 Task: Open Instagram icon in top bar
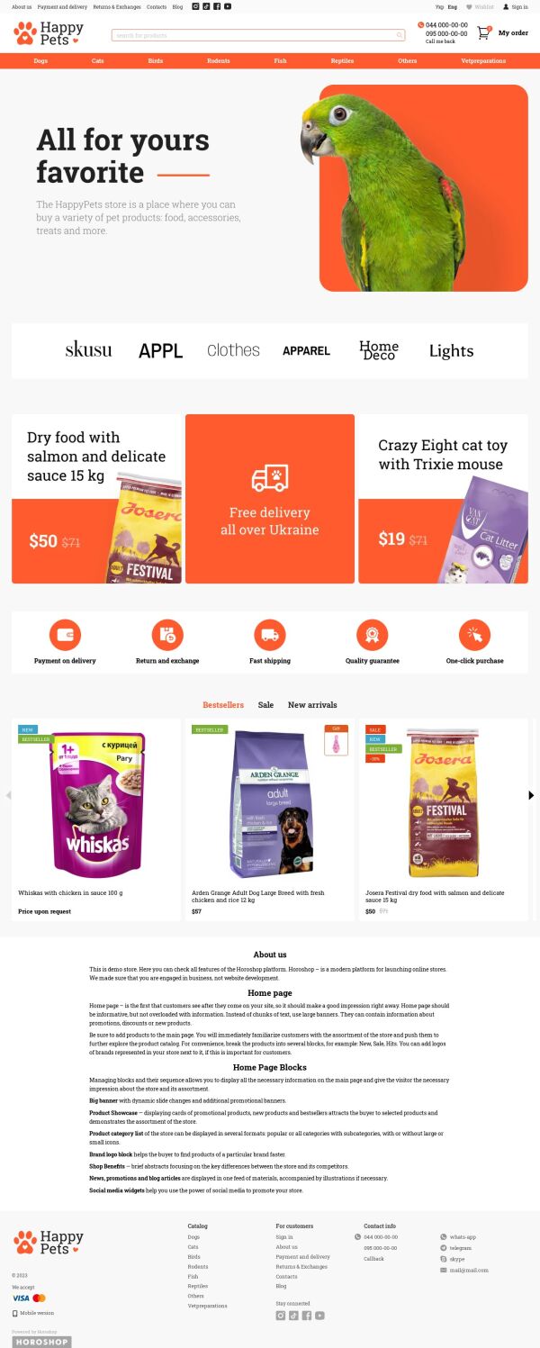coord(195,6)
